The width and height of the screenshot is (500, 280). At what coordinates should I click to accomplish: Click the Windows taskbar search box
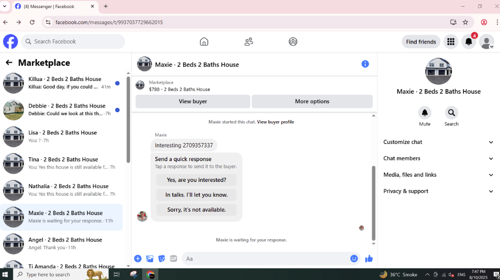tap(61, 274)
